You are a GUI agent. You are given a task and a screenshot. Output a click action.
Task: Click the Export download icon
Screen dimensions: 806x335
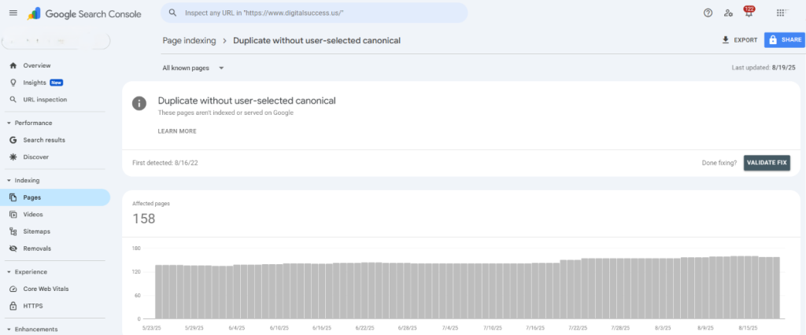click(726, 39)
